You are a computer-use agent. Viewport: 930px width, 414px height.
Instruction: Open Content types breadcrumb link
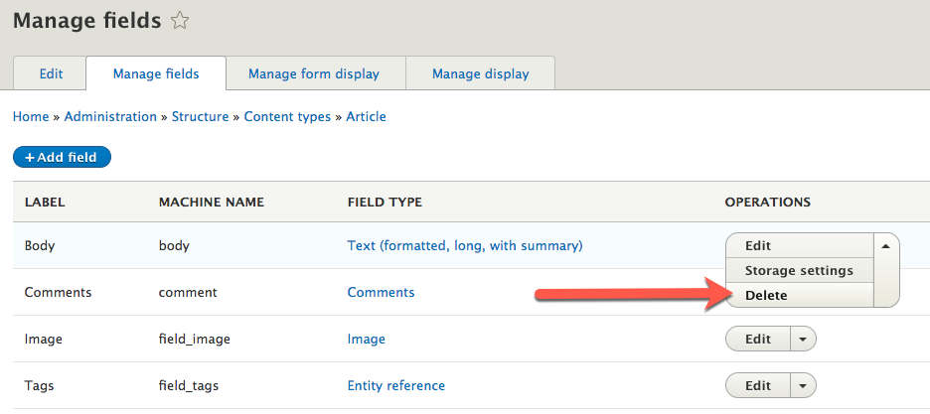pos(287,116)
